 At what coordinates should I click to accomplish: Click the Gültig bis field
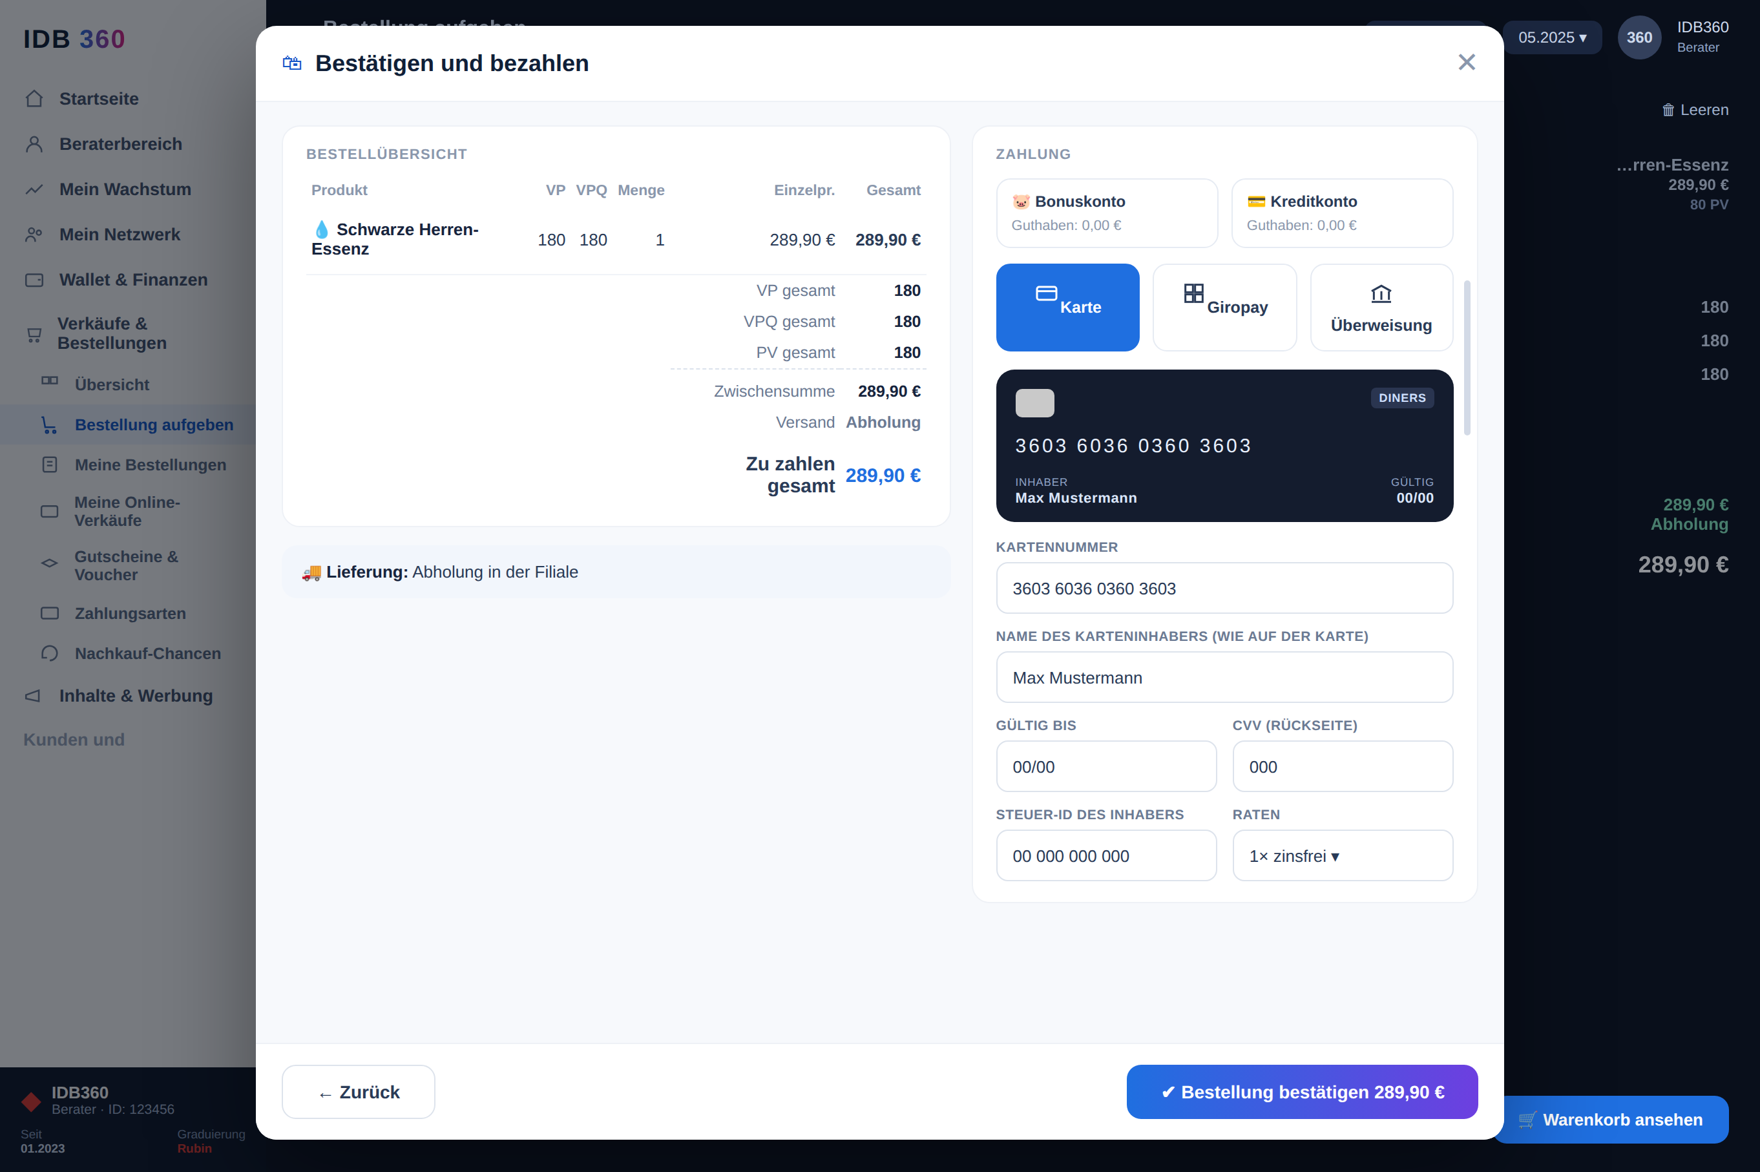1106,766
